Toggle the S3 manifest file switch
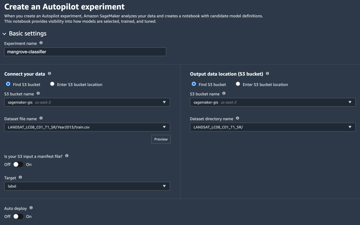Screen dimensions: 360x225 pos(18,164)
